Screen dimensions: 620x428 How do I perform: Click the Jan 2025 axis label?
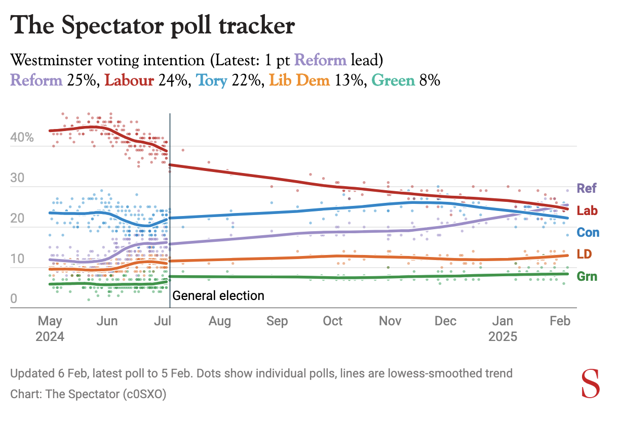pyautogui.click(x=503, y=328)
